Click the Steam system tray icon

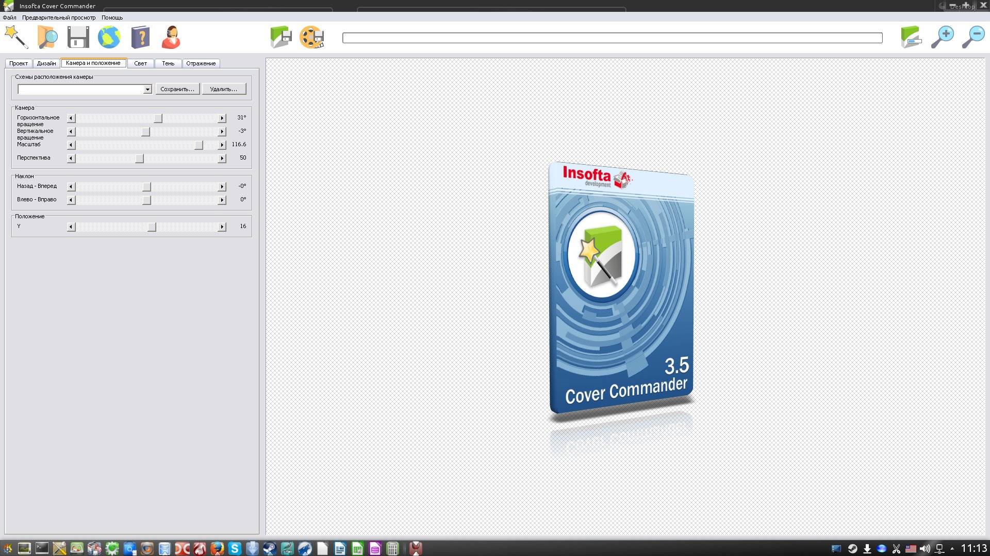(853, 549)
